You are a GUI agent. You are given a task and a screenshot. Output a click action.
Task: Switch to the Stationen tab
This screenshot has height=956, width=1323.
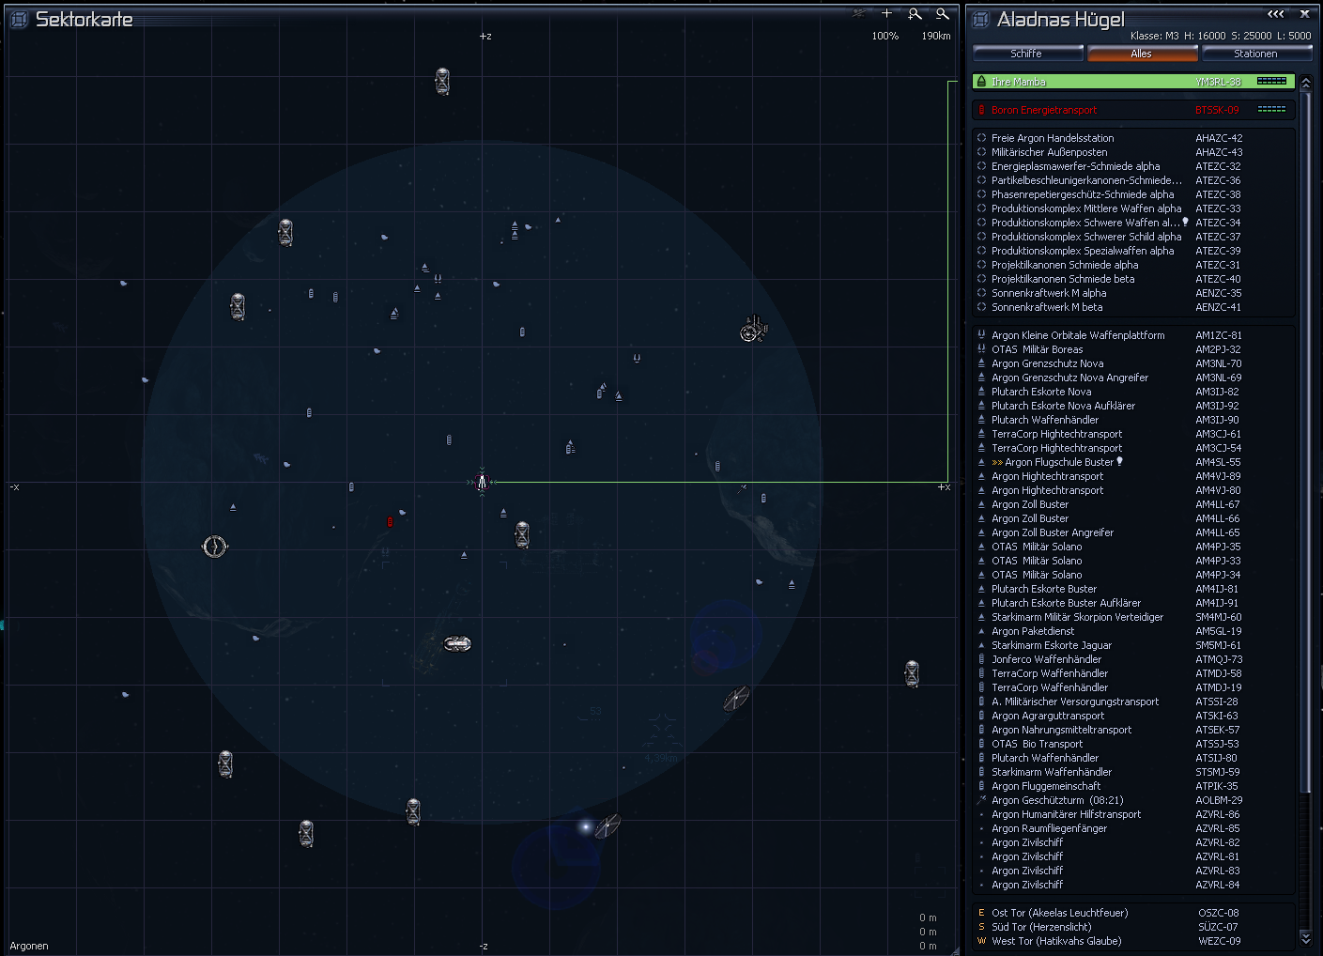(x=1255, y=54)
